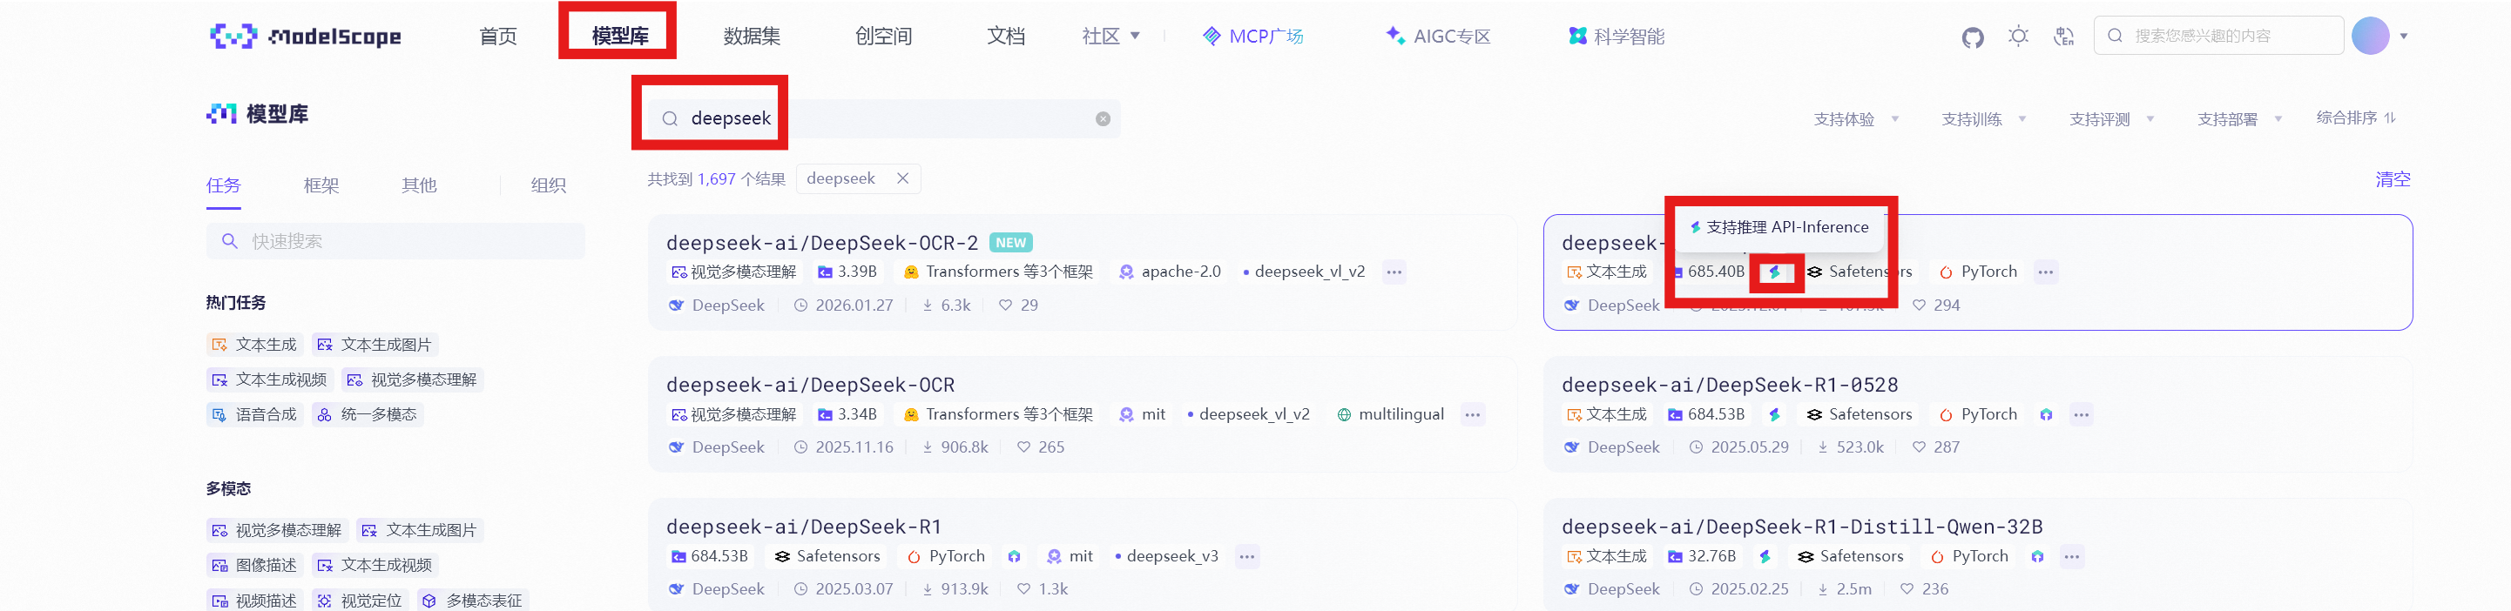
Task: Filter by 图像描述 task
Action: [254, 566]
